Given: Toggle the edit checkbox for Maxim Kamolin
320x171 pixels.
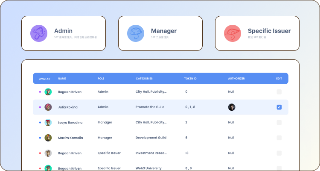Looking at the screenshot, I should coord(279,138).
